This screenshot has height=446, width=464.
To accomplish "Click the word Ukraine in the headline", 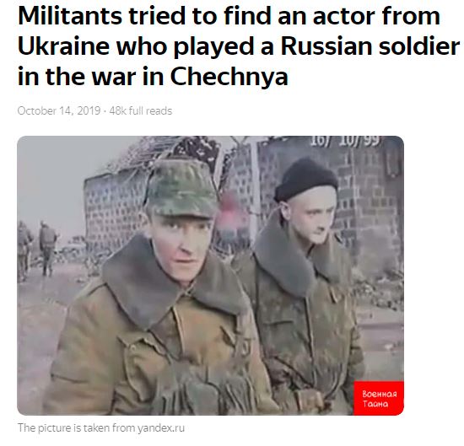I will (x=63, y=46).
